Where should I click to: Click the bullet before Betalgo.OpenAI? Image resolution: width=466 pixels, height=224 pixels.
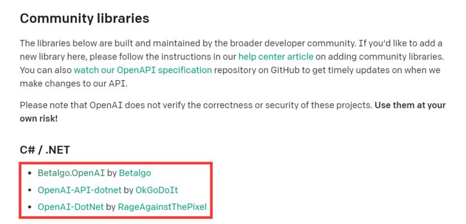point(29,174)
